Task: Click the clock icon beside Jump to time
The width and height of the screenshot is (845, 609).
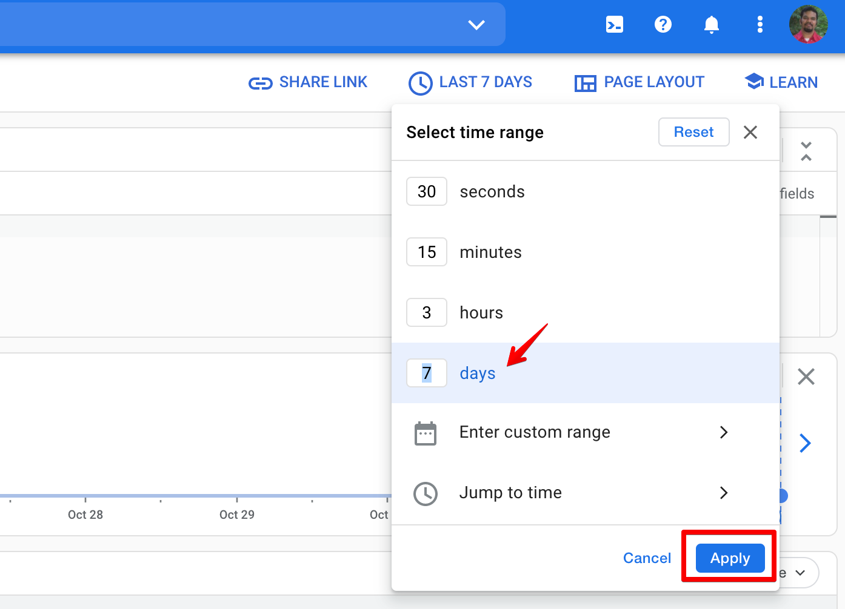Action: [x=426, y=493]
